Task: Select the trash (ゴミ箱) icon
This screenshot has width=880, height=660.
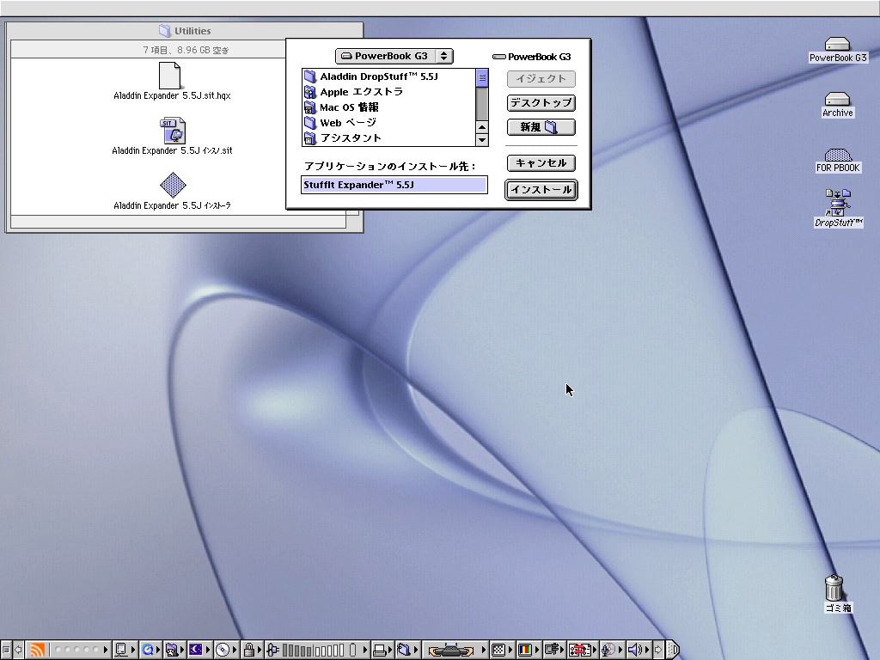Action: pyautogui.click(x=834, y=588)
